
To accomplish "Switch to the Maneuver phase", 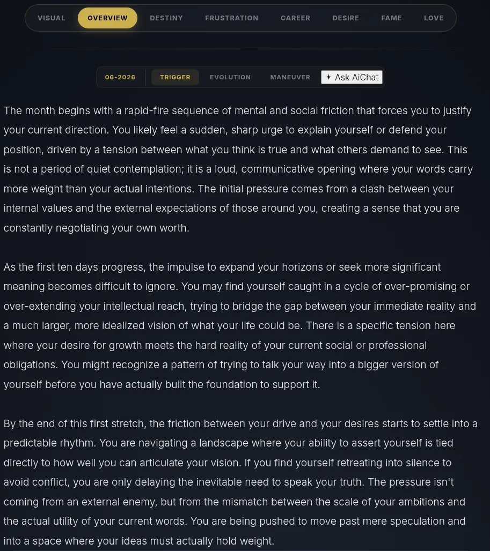I will tap(290, 77).
